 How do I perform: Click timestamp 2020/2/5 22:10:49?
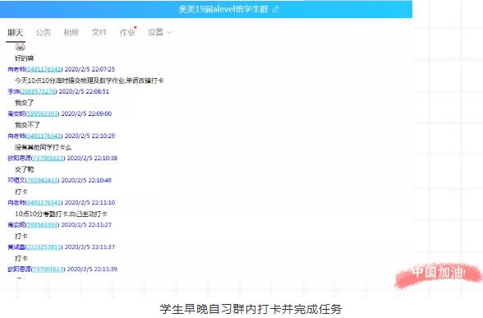[86, 180]
